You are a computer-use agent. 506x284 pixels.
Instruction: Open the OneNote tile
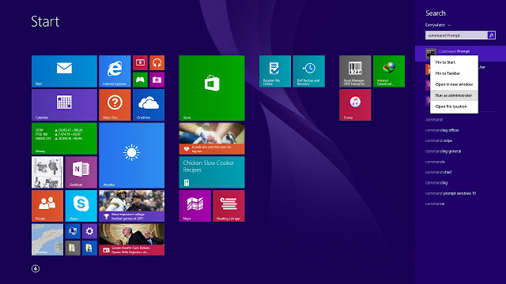[81, 172]
